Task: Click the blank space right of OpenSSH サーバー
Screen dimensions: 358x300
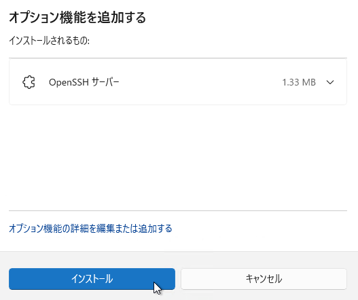Action: [x=201, y=82]
